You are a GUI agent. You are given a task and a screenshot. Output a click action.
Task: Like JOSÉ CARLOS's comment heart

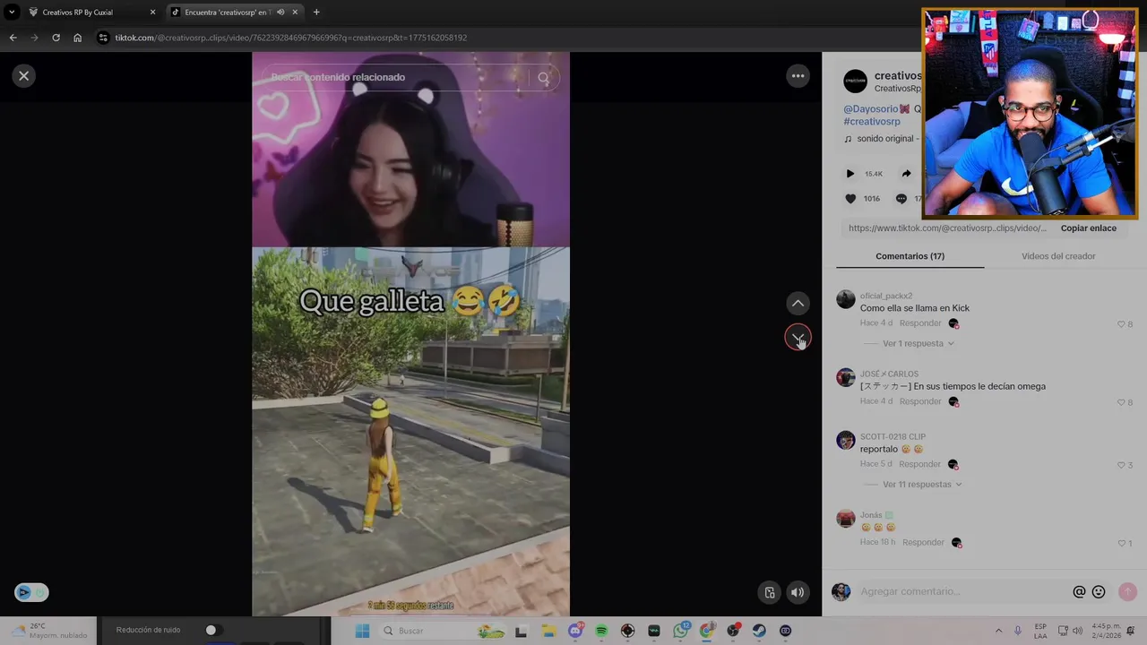[x=1121, y=402]
